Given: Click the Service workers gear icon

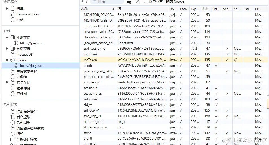Looking at the screenshot, I should 12,14.
